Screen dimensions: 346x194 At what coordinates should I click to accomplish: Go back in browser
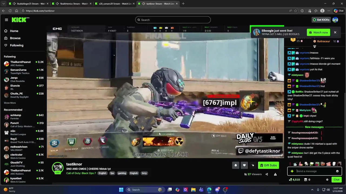click(4, 11)
